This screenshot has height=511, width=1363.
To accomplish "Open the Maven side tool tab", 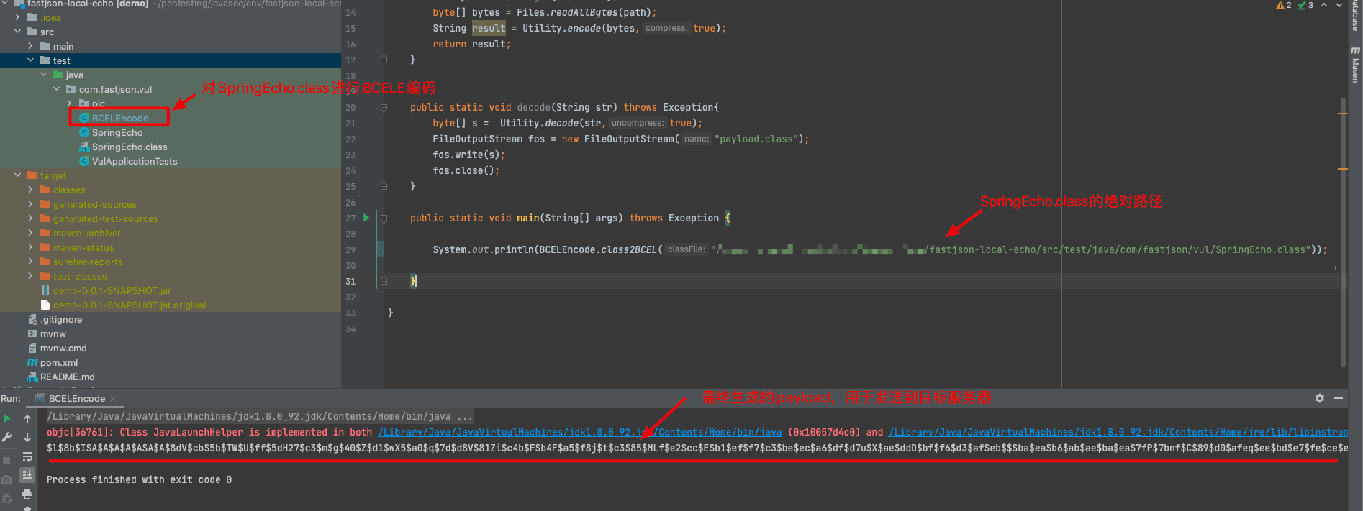I will (x=1355, y=65).
